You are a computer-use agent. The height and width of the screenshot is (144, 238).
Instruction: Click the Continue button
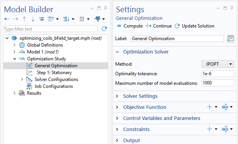tap(158, 26)
